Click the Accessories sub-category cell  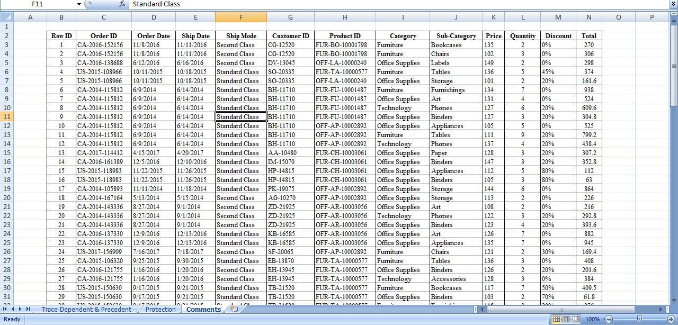coord(456,278)
